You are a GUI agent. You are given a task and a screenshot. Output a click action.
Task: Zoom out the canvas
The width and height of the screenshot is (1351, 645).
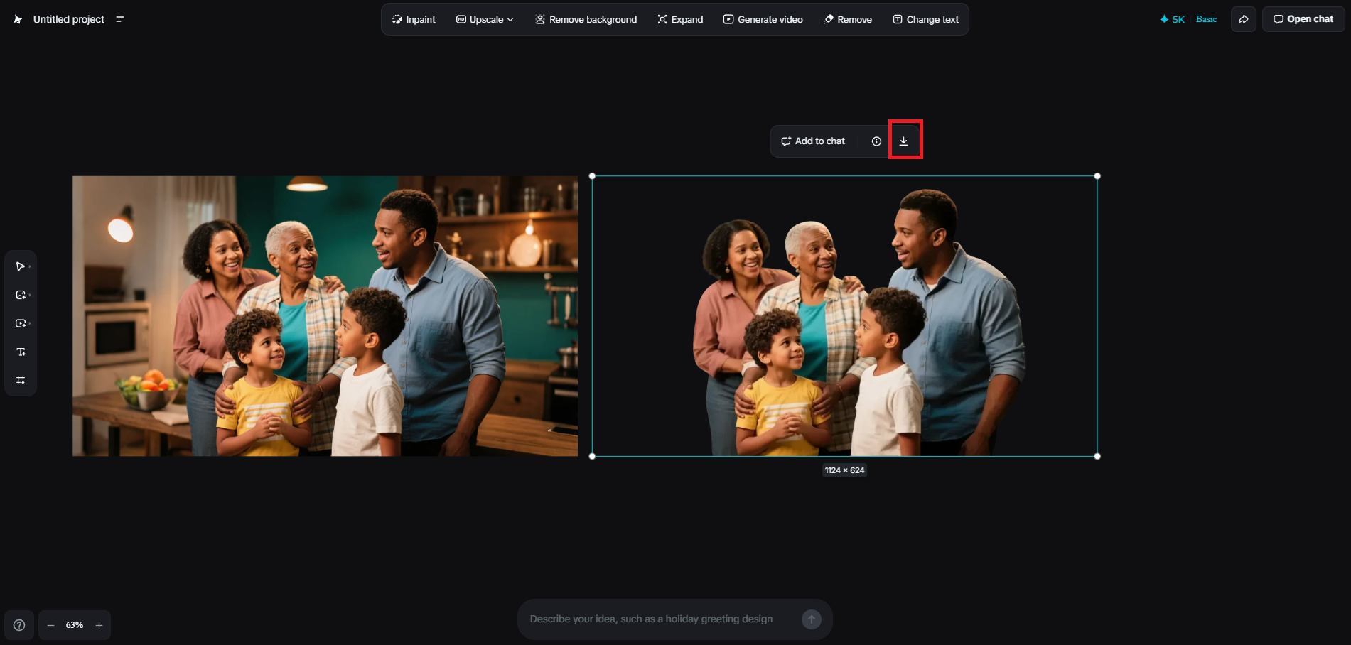(x=50, y=625)
